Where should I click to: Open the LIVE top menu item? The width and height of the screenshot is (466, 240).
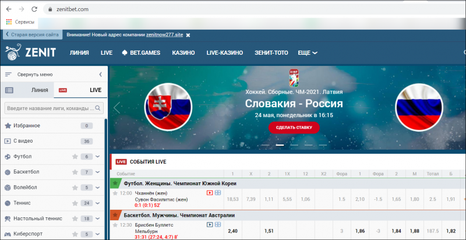pyautogui.click(x=107, y=53)
